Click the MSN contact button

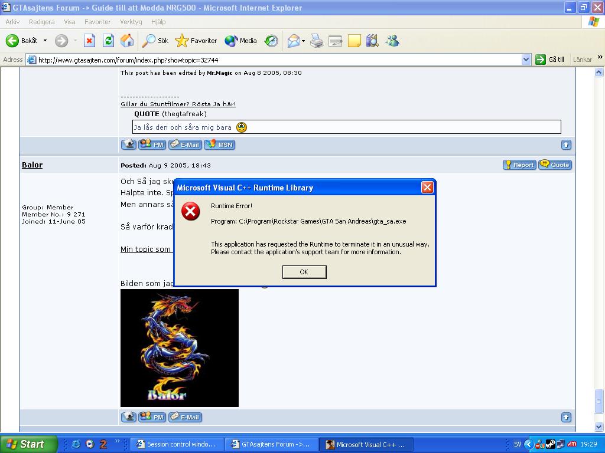pos(220,145)
